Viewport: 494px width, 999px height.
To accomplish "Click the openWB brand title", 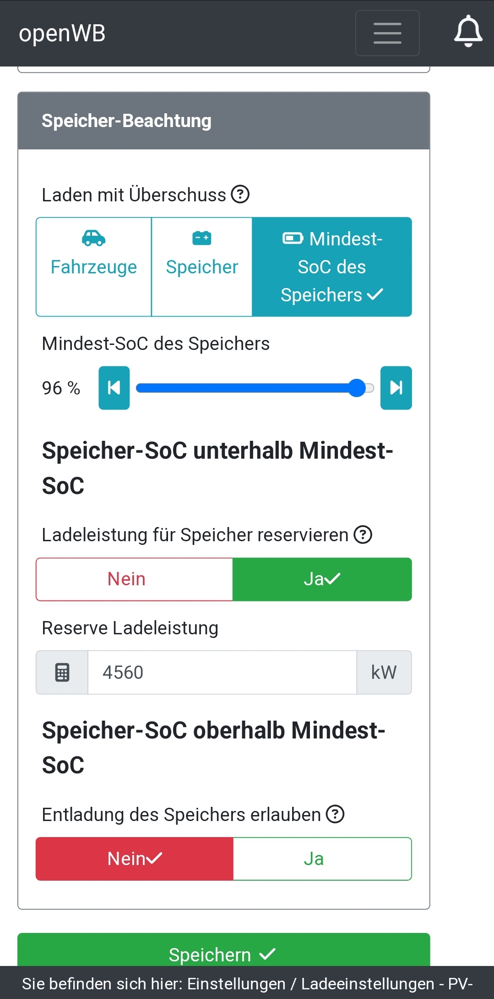I will point(62,33).
